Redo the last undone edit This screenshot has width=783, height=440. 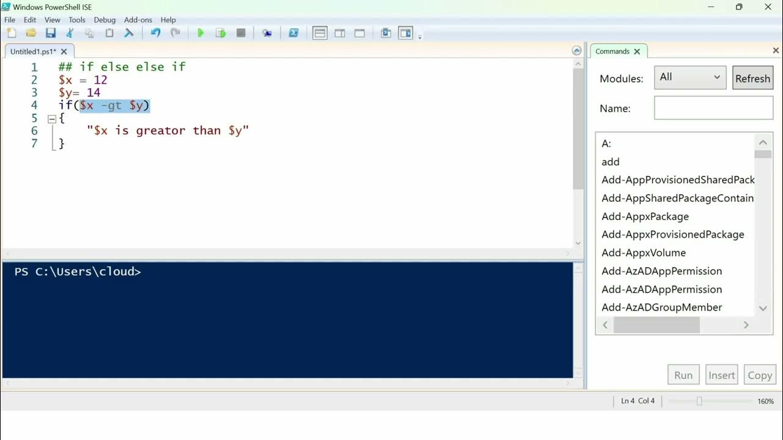(175, 33)
